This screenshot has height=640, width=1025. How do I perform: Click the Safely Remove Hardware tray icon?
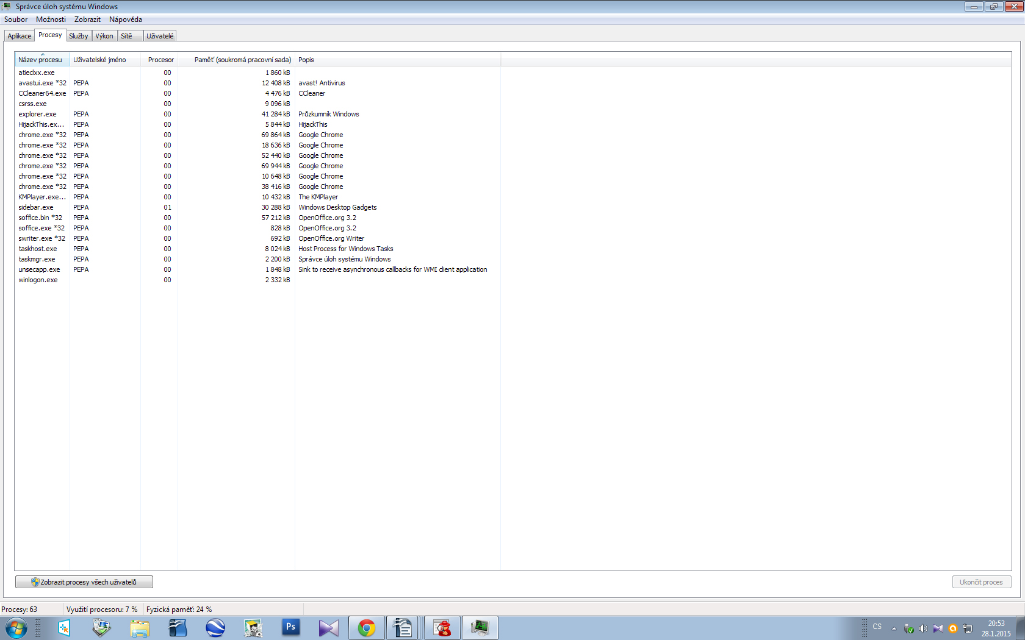click(908, 628)
